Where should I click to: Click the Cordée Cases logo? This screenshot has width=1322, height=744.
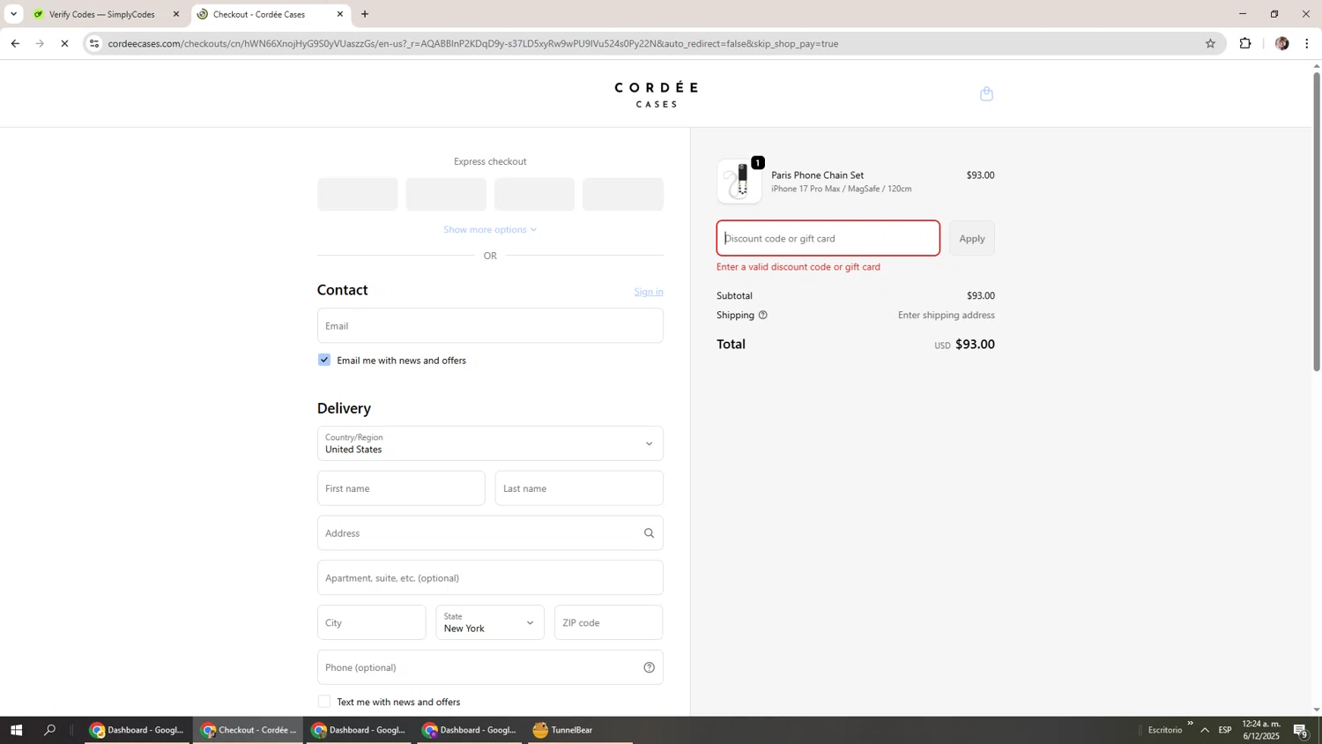coord(657,94)
